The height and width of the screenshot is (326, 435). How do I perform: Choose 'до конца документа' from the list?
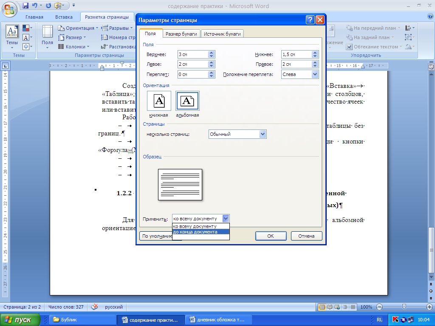pyautogui.click(x=201, y=232)
